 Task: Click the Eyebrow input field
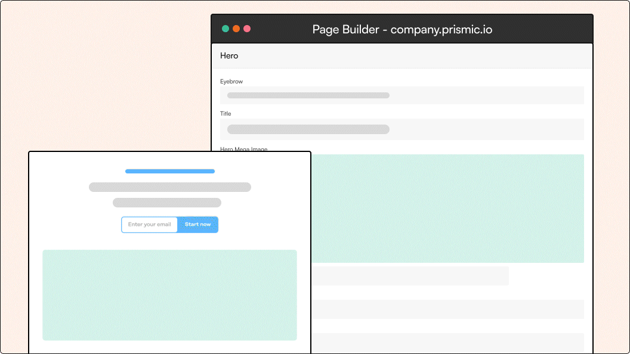pos(402,95)
